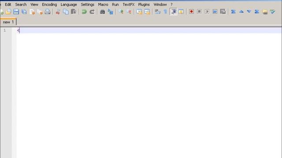Click the Find binoculars icon
This screenshot has width=282, height=158.
[x=102, y=12]
